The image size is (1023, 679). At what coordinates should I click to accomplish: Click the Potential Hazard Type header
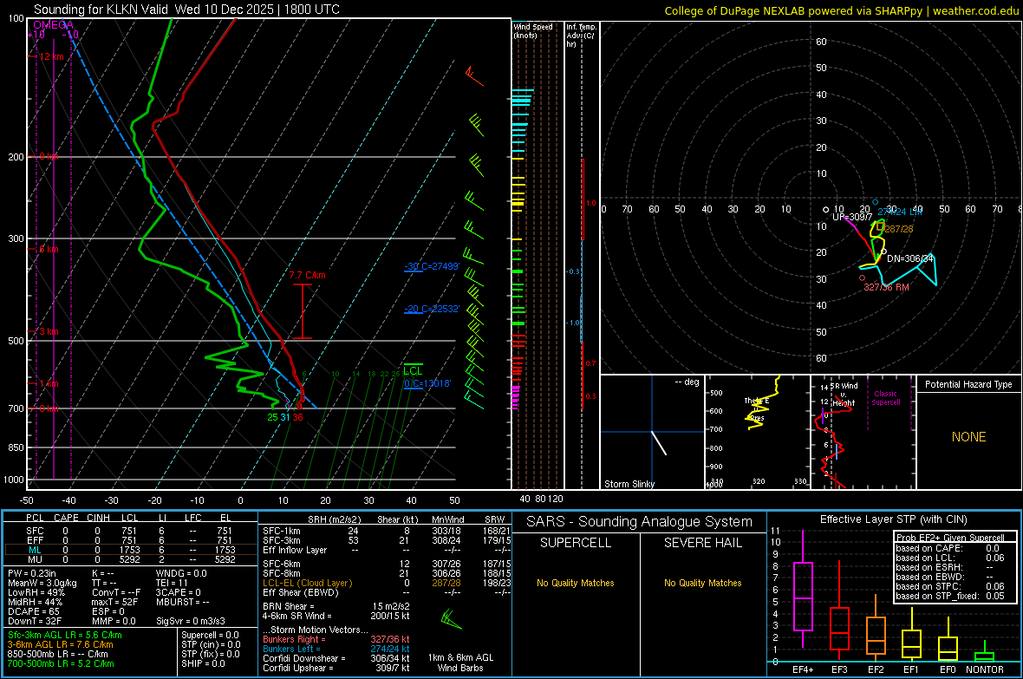[x=968, y=384]
